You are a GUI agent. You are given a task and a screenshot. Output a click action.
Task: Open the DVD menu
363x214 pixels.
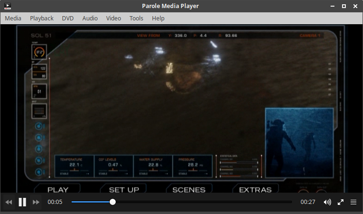coord(68,18)
